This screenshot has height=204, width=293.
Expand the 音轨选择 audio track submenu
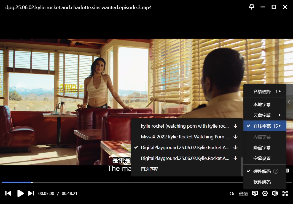265,92
